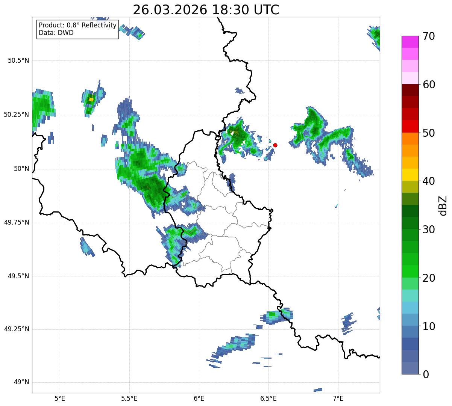Click the Product: 0.8° Reflectivity label

78,25
